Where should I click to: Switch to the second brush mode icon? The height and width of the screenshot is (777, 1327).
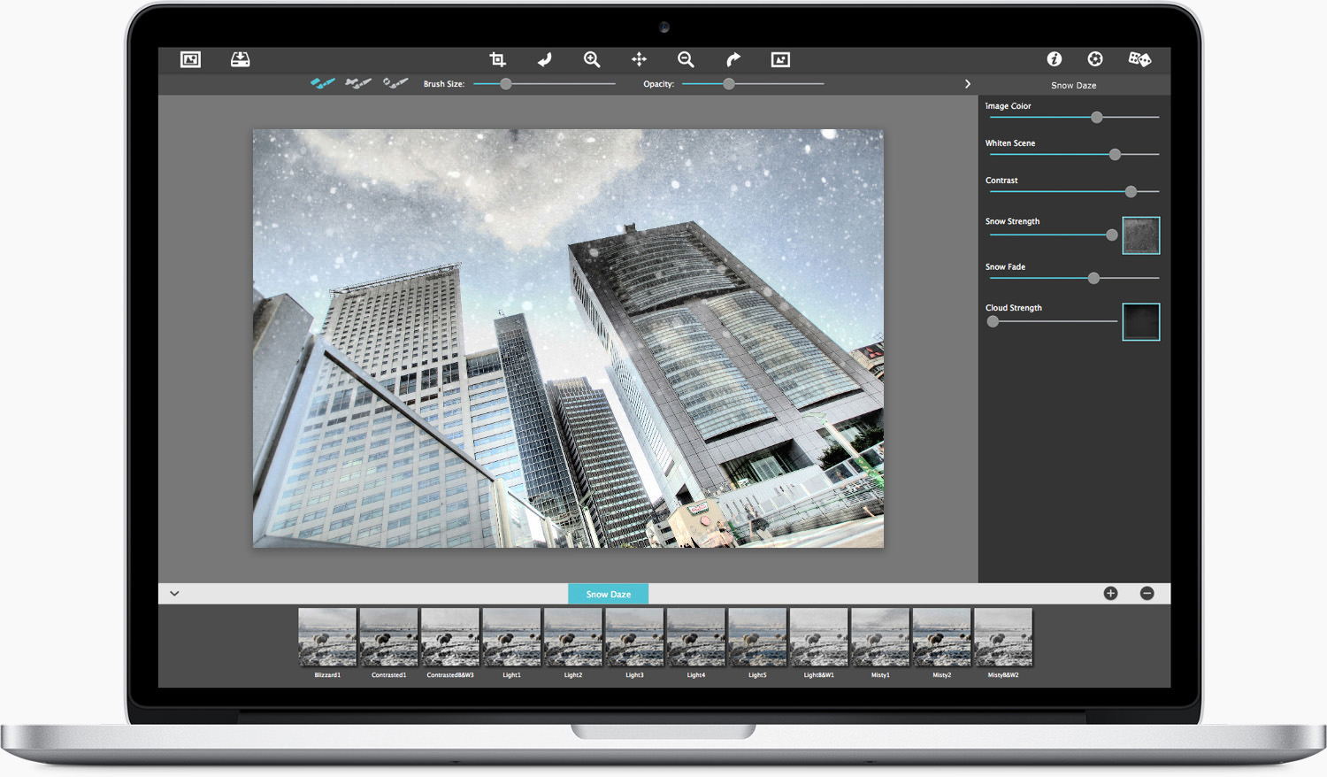pyautogui.click(x=358, y=83)
